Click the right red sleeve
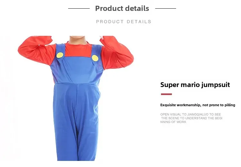 point(117,53)
